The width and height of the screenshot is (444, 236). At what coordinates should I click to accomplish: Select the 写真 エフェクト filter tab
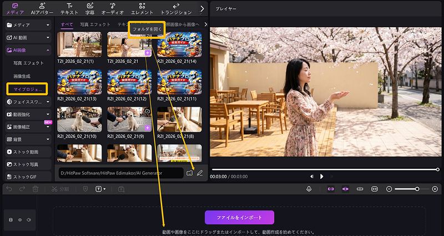click(x=95, y=24)
